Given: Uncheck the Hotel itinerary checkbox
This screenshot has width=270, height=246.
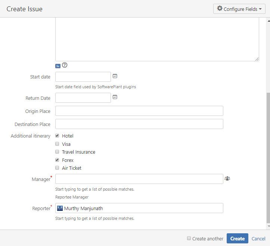Looking at the screenshot, I should tap(57, 136).
